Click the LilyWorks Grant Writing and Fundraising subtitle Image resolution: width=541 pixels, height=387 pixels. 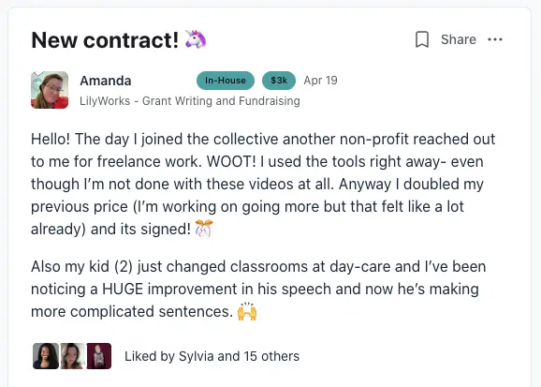(190, 101)
